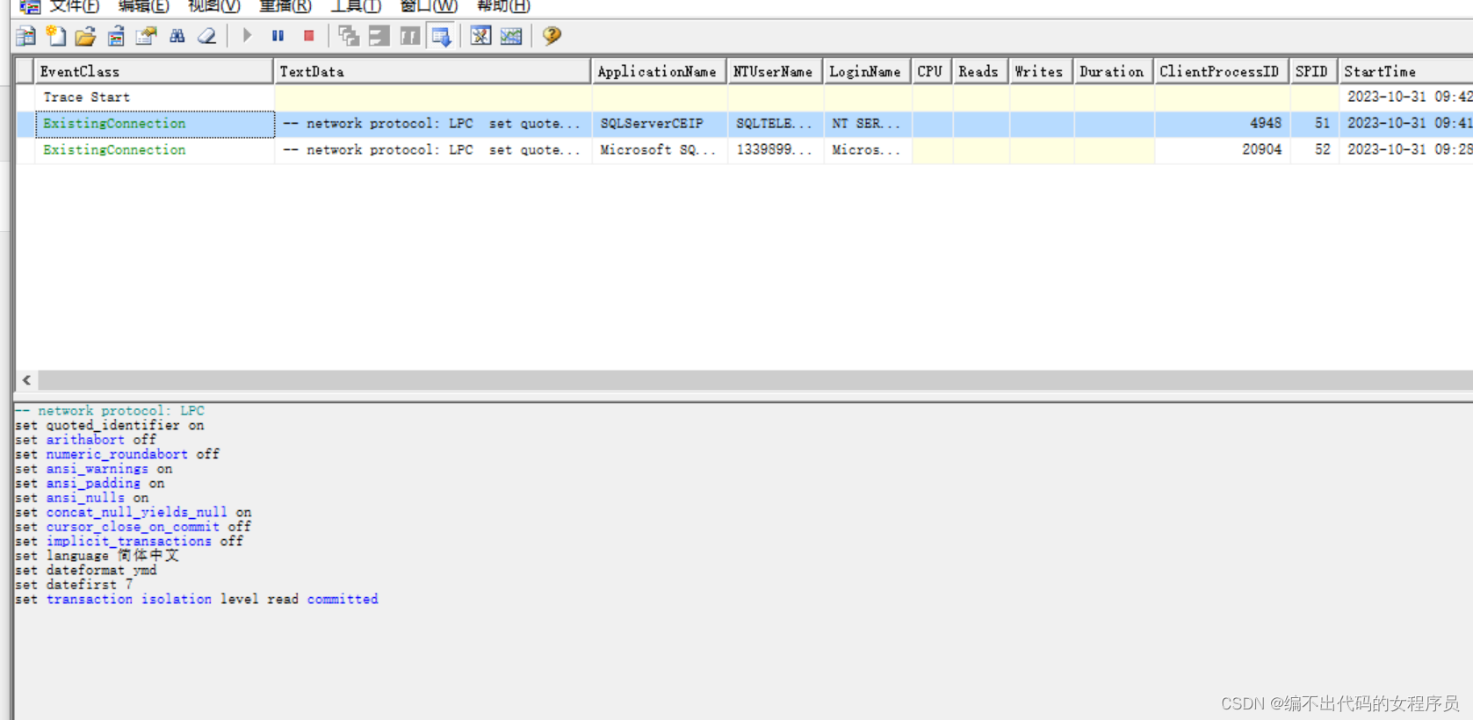Pause the selected trace
The image size is (1473, 720).
(x=278, y=36)
